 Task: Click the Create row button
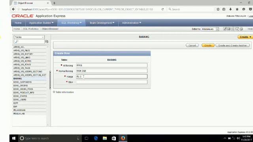click(x=208, y=45)
